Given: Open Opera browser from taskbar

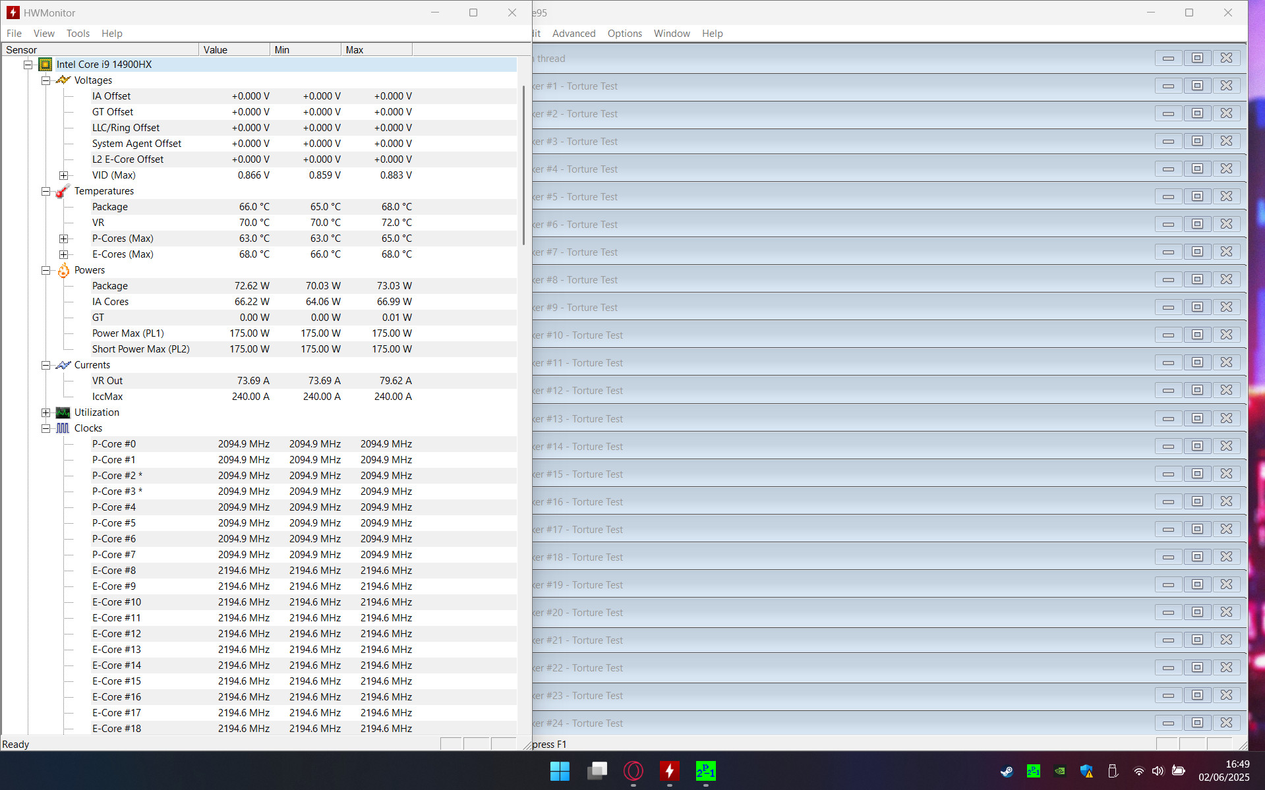Looking at the screenshot, I should pyautogui.click(x=633, y=771).
